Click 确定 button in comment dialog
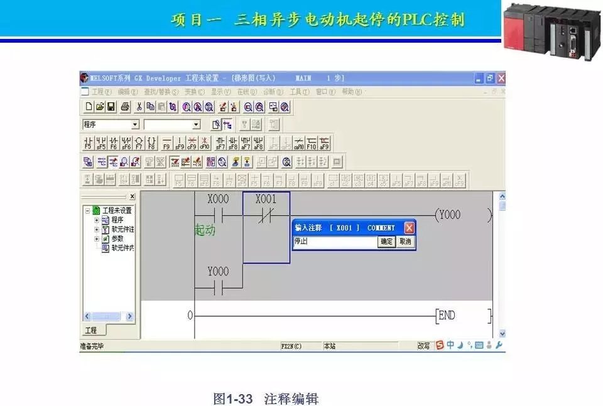 (x=386, y=242)
